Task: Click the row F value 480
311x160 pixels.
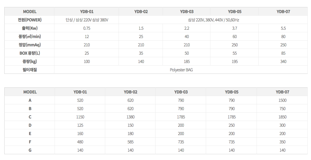Action: [x=80, y=142]
